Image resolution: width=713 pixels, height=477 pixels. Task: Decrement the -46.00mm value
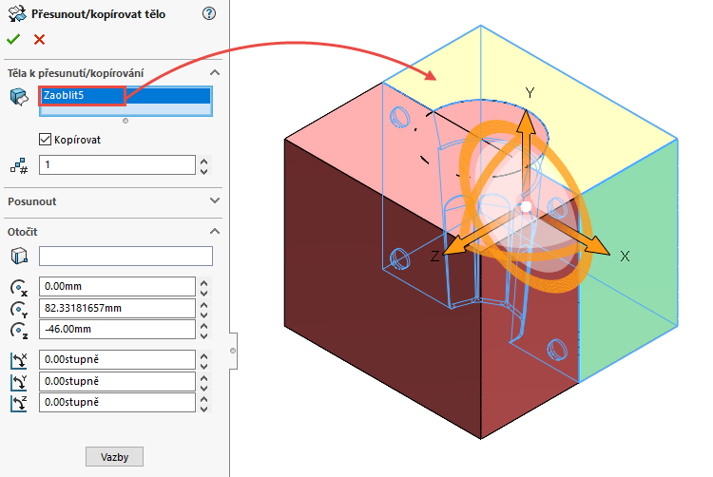tap(204, 335)
